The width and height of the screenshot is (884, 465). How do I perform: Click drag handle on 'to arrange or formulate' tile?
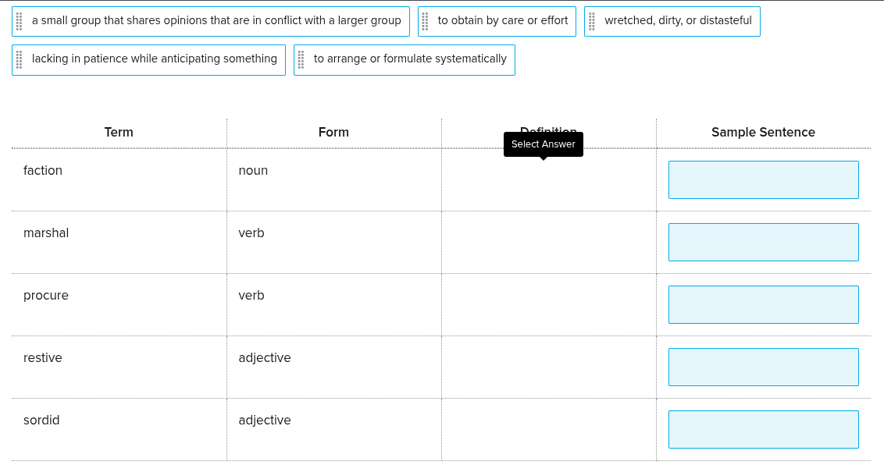coord(301,60)
